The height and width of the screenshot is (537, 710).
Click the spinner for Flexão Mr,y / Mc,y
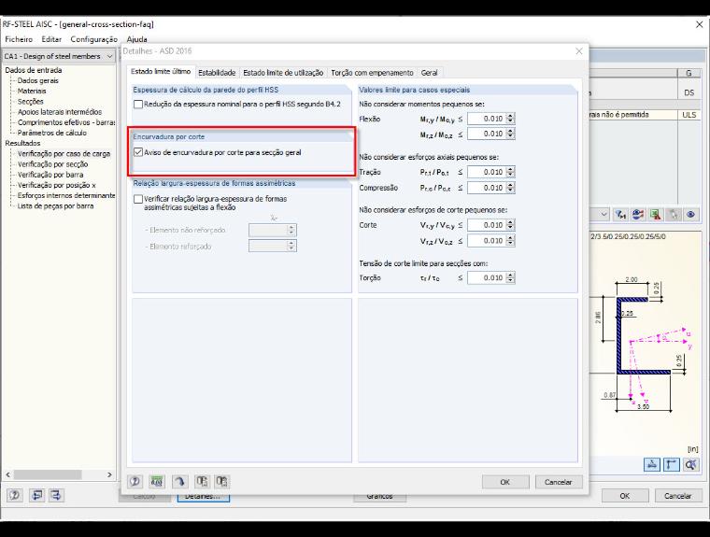[510, 119]
